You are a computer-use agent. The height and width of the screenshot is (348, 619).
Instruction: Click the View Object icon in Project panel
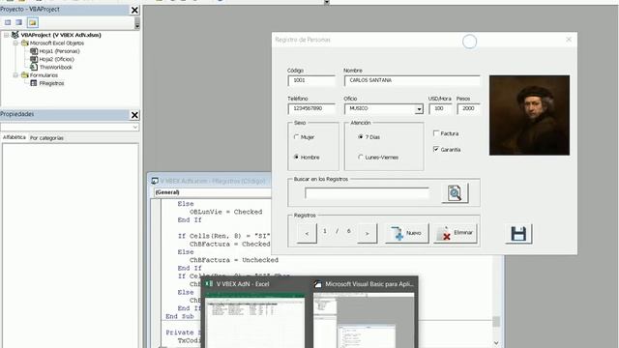18,22
